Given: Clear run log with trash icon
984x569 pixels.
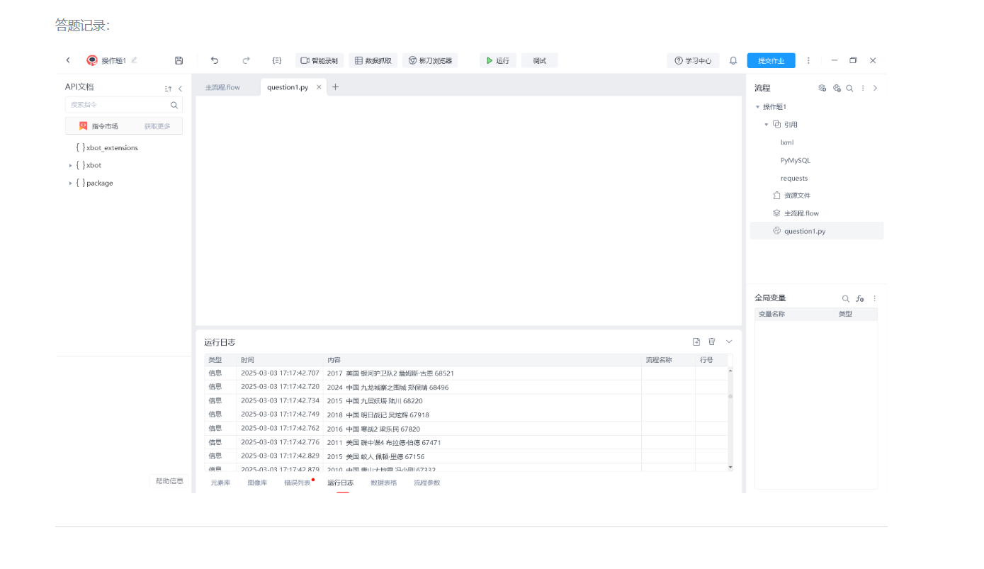Looking at the screenshot, I should tap(712, 342).
